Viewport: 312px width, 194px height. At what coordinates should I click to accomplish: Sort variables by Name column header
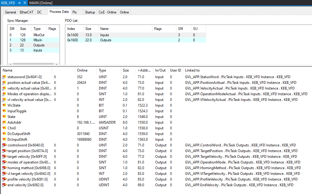[x=26, y=70]
